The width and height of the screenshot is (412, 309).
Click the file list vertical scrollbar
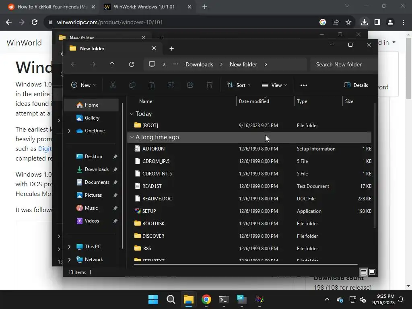tap(375, 165)
